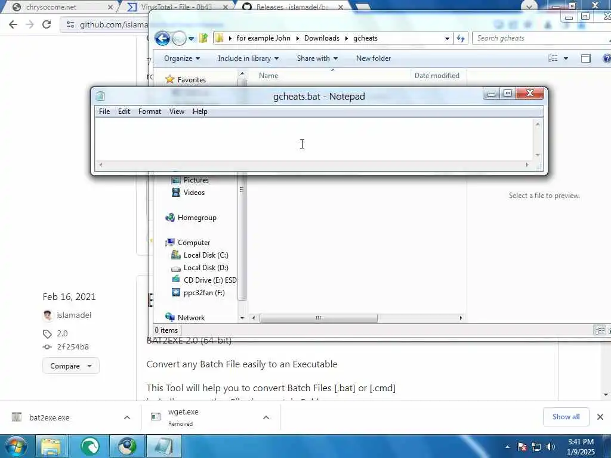
Task: Open view options dropdown arrow
Action: click(x=566, y=58)
